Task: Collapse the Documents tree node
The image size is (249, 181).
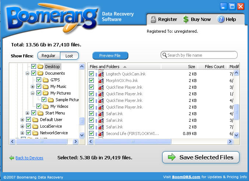Action: (28, 73)
